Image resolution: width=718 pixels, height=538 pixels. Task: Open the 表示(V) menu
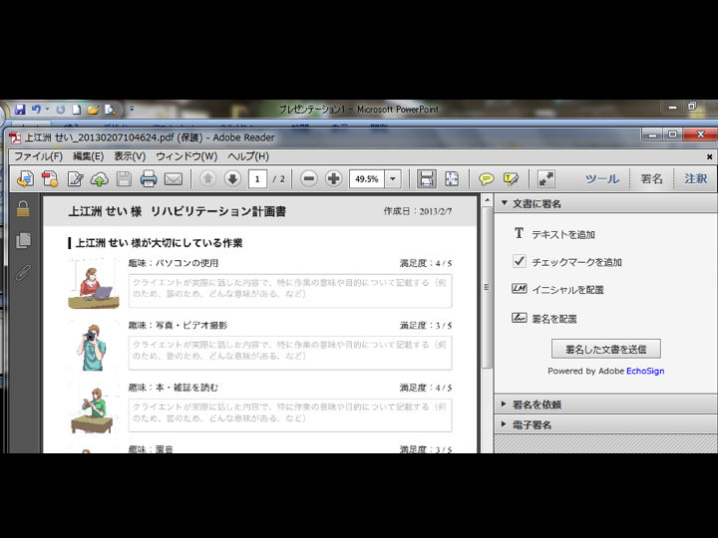[130, 156]
